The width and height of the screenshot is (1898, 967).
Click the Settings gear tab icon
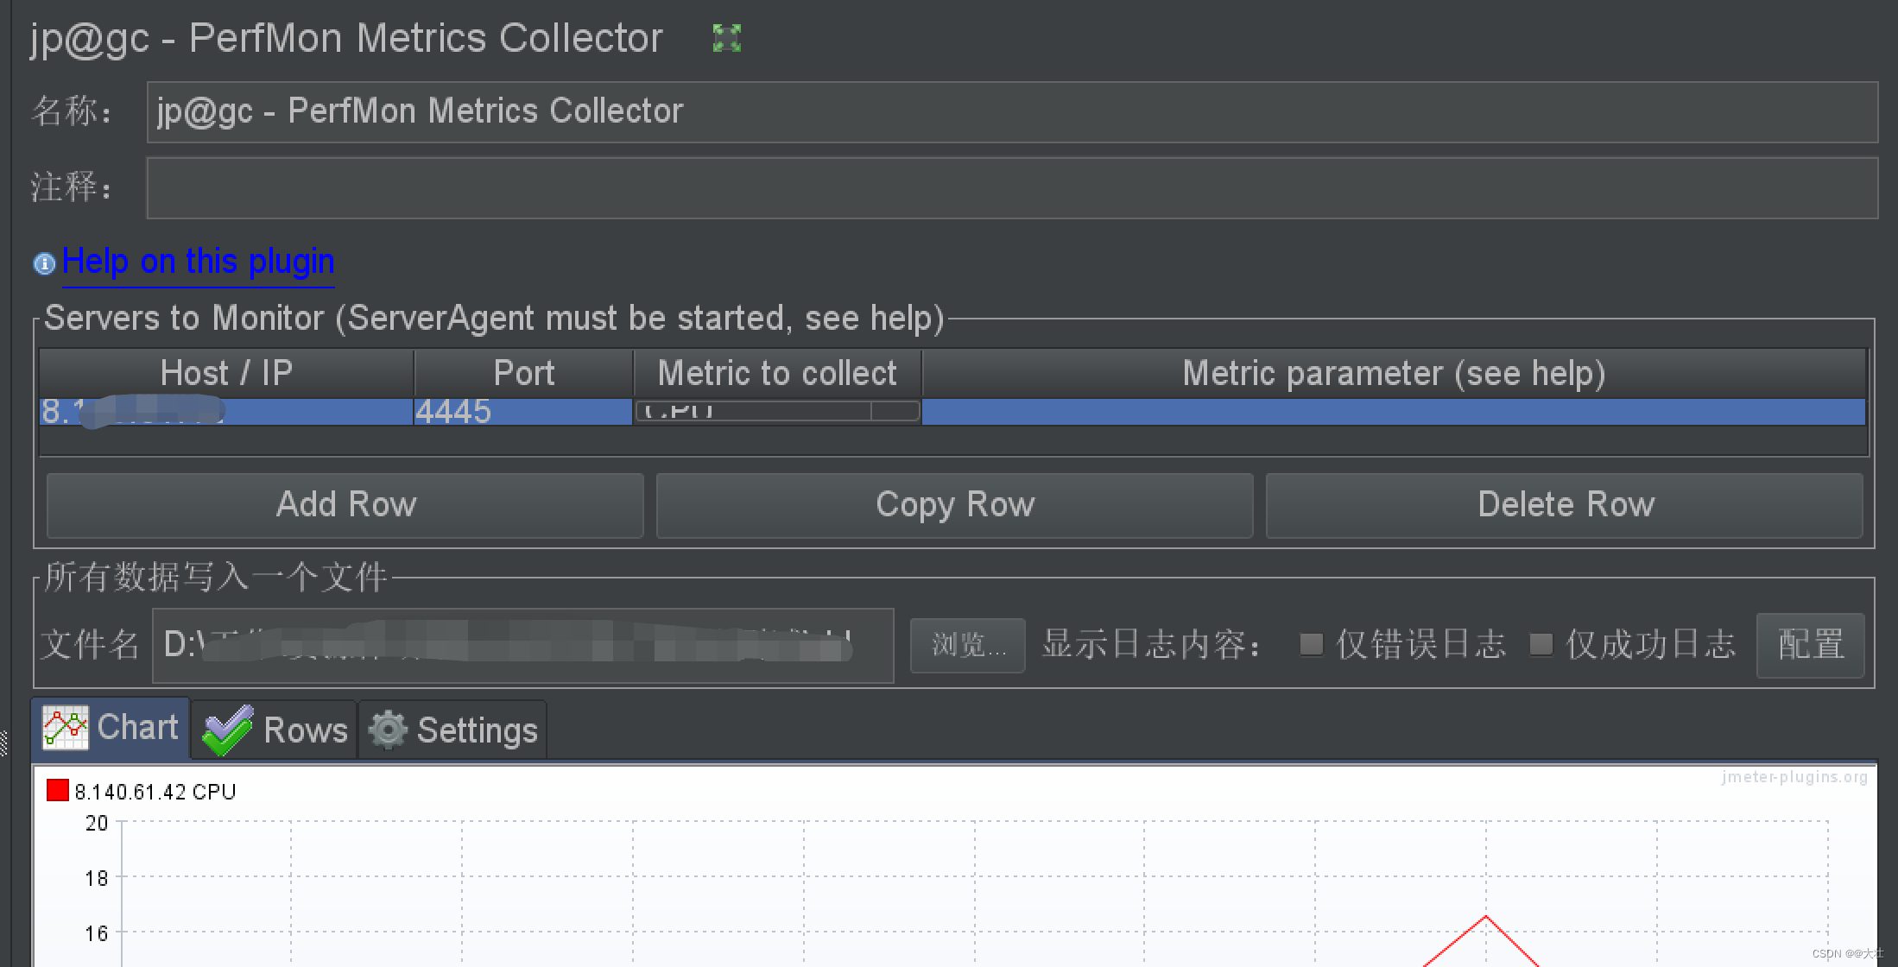[x=386, y=726]
